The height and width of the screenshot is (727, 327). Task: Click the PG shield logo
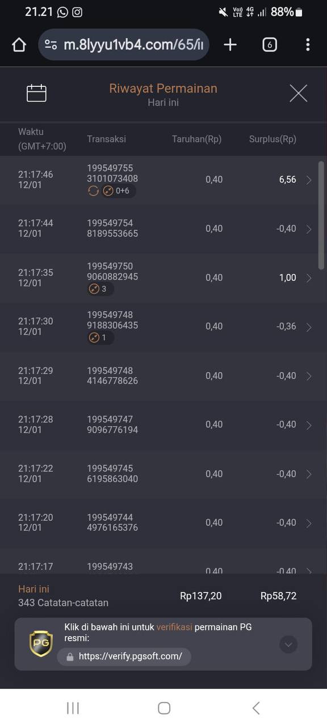(x=41, y=644)
